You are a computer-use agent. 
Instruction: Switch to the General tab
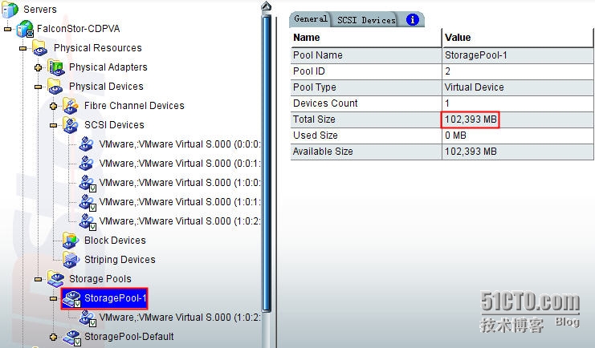(x=310, y=19)
